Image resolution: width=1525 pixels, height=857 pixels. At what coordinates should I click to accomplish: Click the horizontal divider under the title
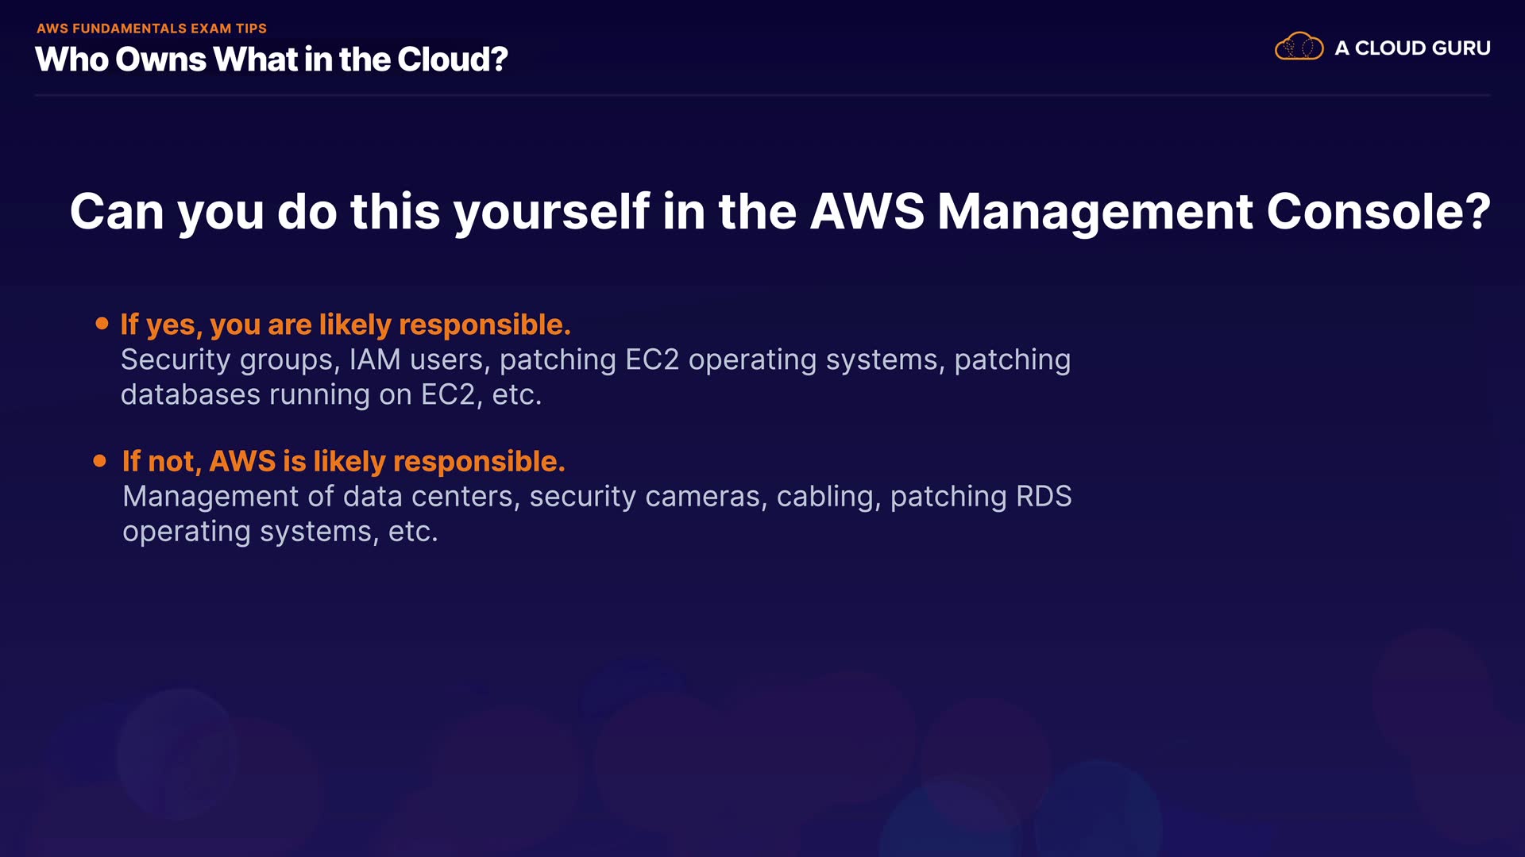click(762, 95)
